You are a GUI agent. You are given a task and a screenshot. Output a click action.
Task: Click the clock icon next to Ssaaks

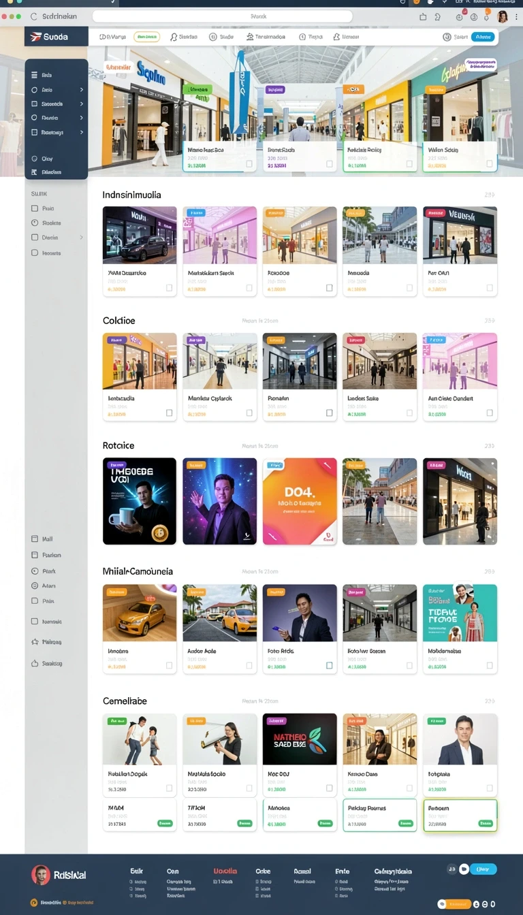(35, 223)
